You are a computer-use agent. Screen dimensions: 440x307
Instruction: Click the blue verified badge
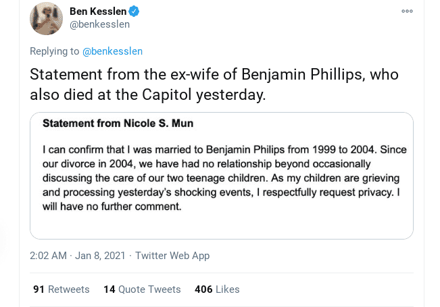135,11
